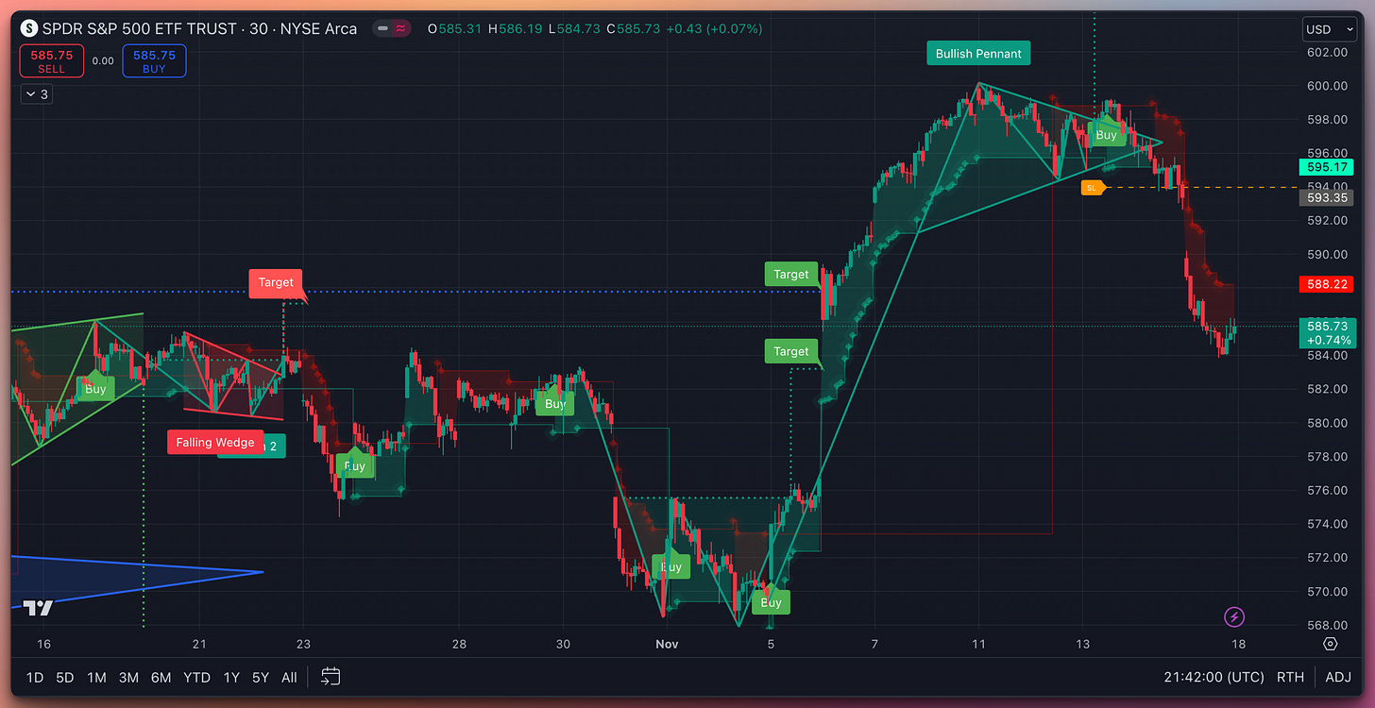Click the red 585.75 SELL button
The height and width of the screenshot is (708, 1375).
click(52, 61)
